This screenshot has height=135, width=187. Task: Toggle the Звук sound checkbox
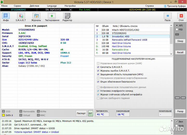point(177,122)
